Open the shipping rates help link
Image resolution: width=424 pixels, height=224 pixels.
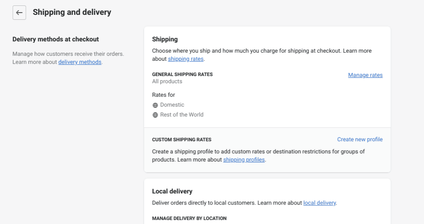[x=185, y=59]
